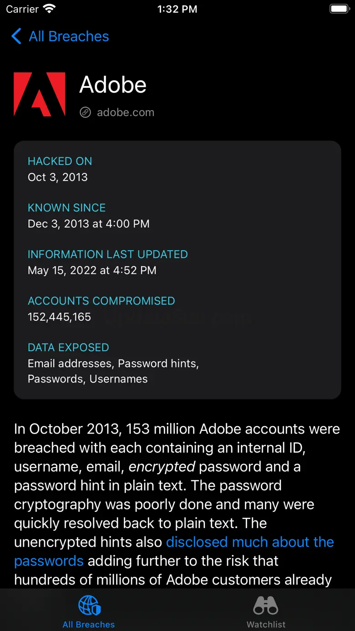Open the adobe.com website link
Screen dimensions: 355x631
click(x=125, y=112)
